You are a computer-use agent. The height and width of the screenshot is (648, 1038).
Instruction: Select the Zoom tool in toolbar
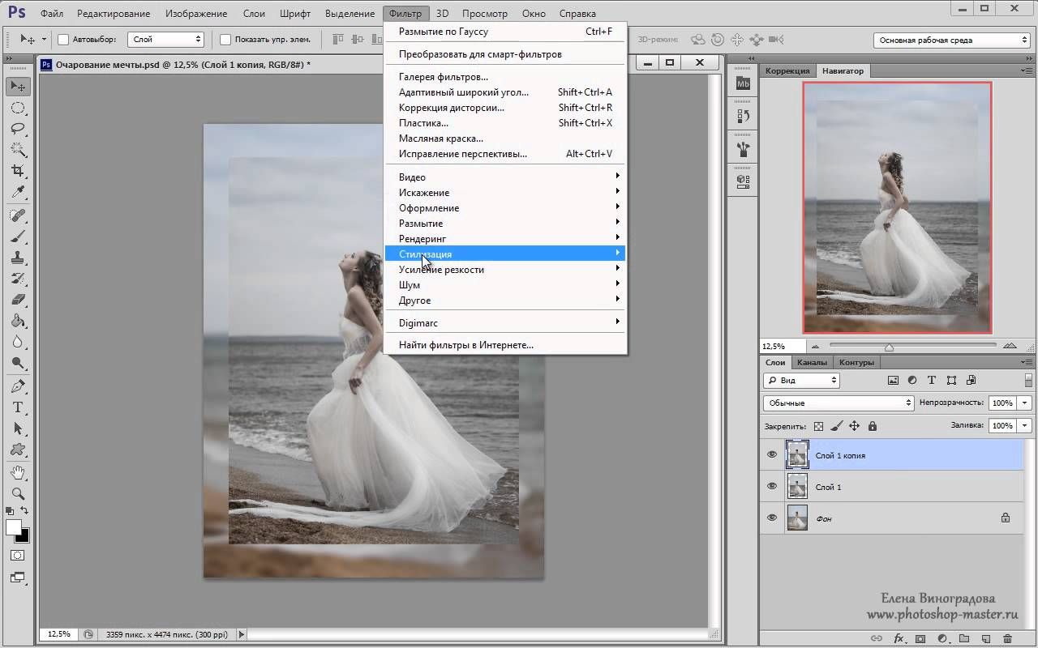click(18, 493)
